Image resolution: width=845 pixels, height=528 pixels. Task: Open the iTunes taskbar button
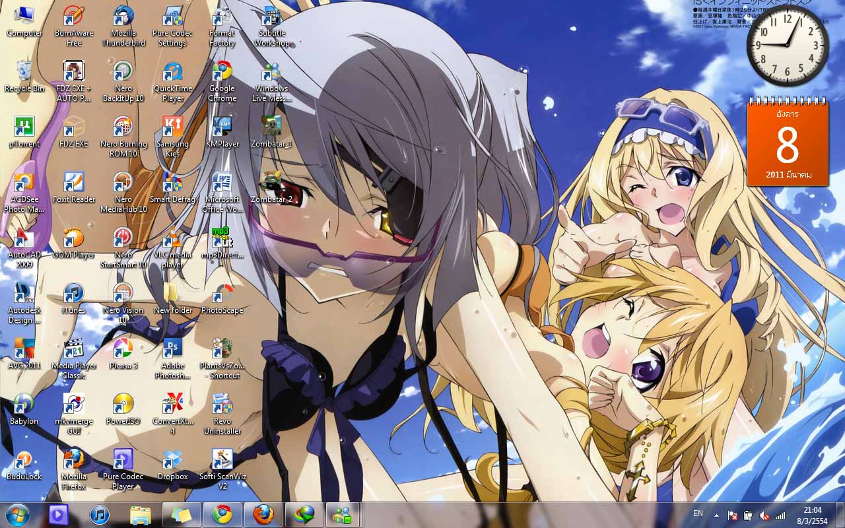click(x=100, y=514)
